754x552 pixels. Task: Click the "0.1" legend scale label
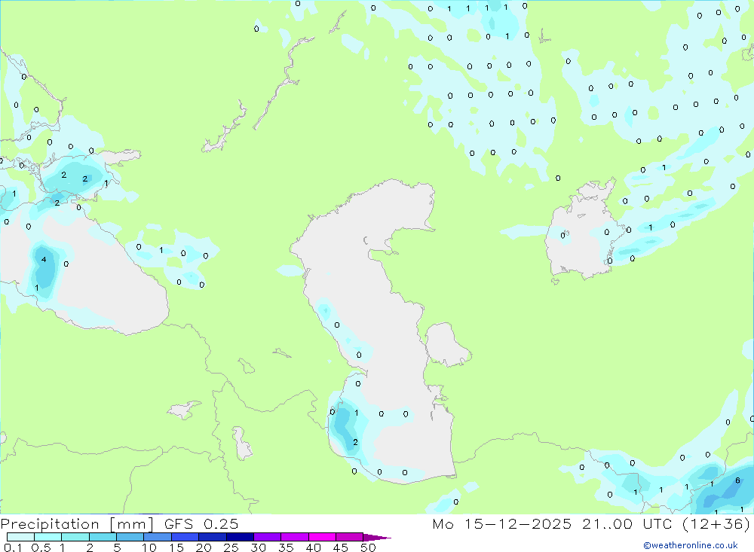[x=13, y=547]
